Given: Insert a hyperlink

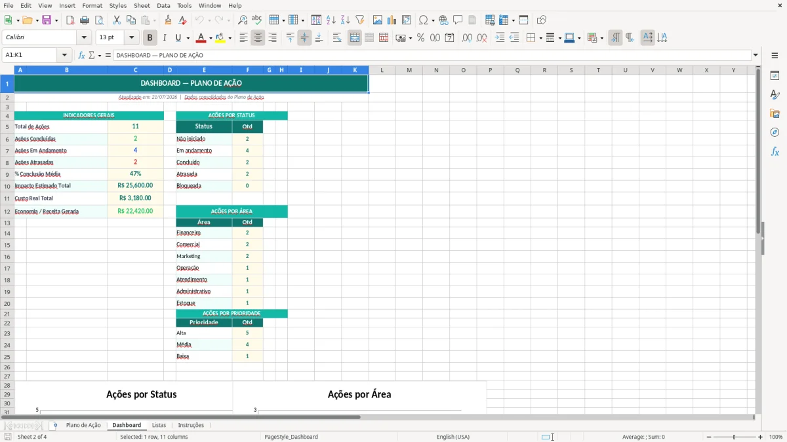Looking at the screenshot, I should tap(443, 20).
